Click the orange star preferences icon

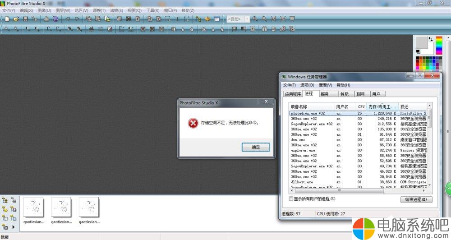[x=207, y=19]
